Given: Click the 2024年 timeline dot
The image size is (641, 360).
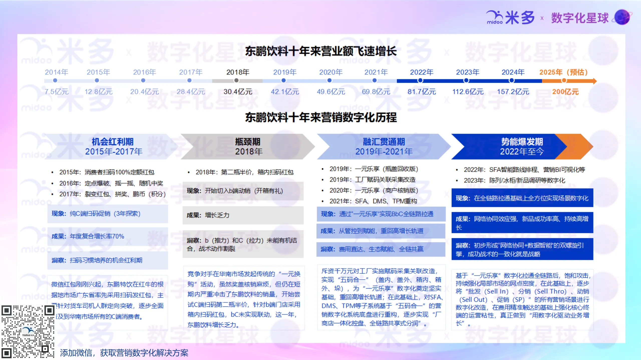Looking at the screenshot, I should [512, 80].
